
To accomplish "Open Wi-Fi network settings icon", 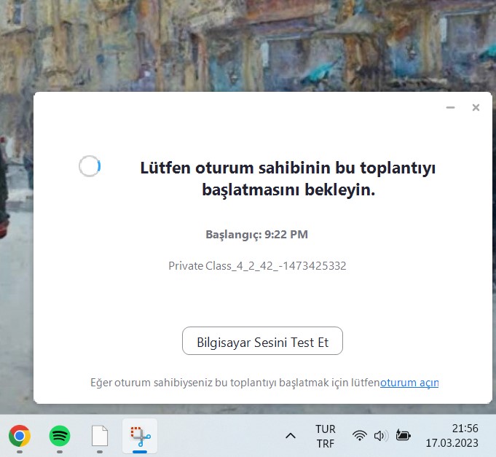I will click(360, 436).
